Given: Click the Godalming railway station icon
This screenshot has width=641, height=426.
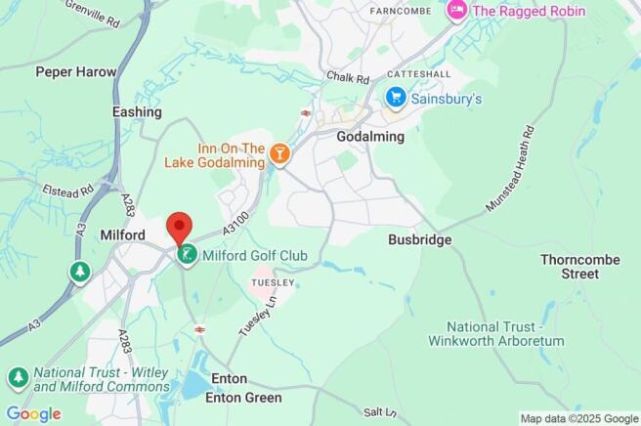Looking at the screenshot, I should pos(305,112).
